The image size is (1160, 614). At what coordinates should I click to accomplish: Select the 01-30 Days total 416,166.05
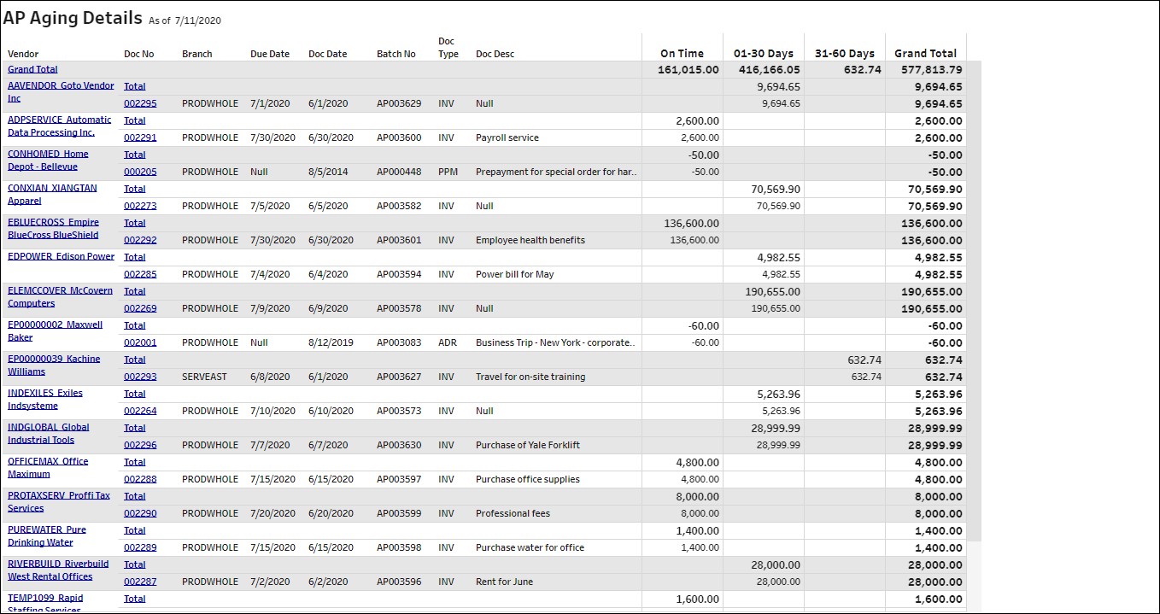pyautogui.click(x=770, y=70)
